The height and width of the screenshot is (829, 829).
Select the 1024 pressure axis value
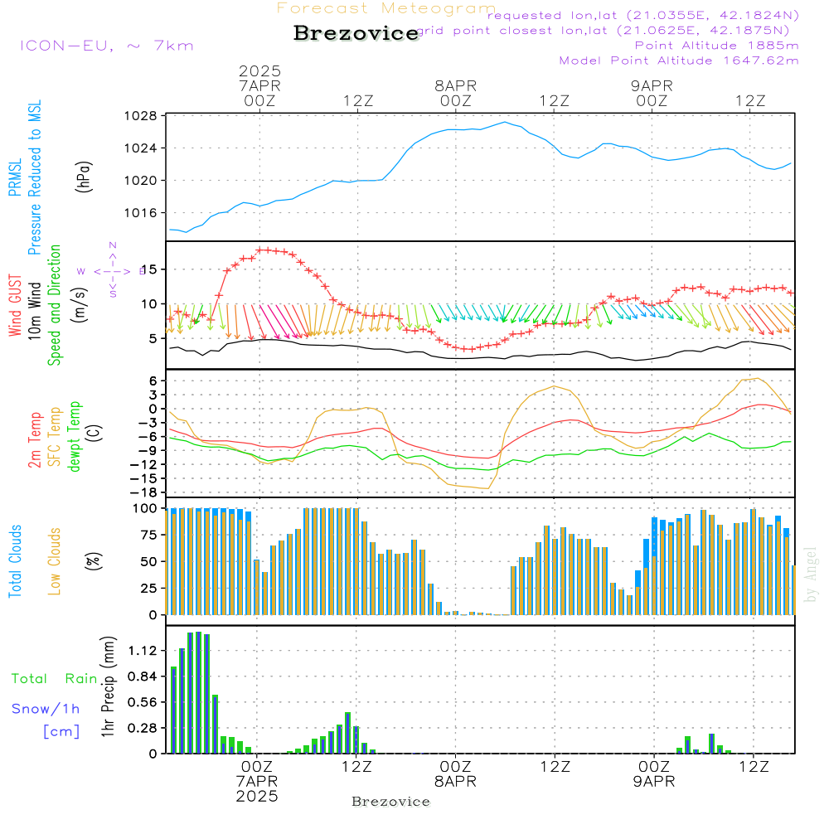[141, 148]
